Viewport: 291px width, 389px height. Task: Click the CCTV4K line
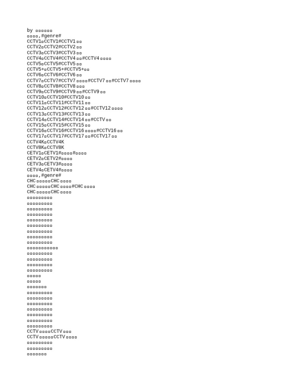click(45, 142)
